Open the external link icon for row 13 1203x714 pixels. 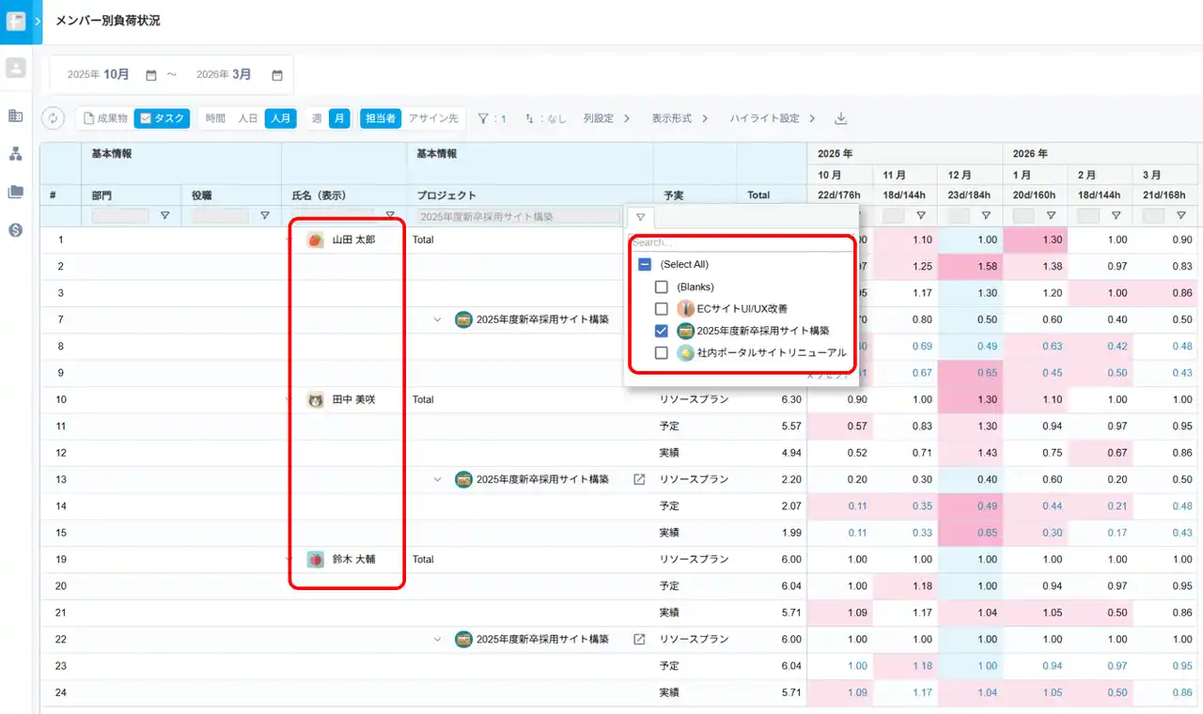[x=639, y=479]
